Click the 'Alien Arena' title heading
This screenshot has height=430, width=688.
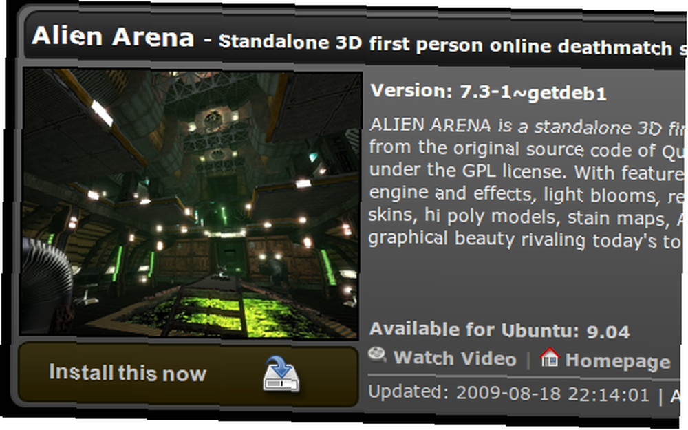coord(114,36)
